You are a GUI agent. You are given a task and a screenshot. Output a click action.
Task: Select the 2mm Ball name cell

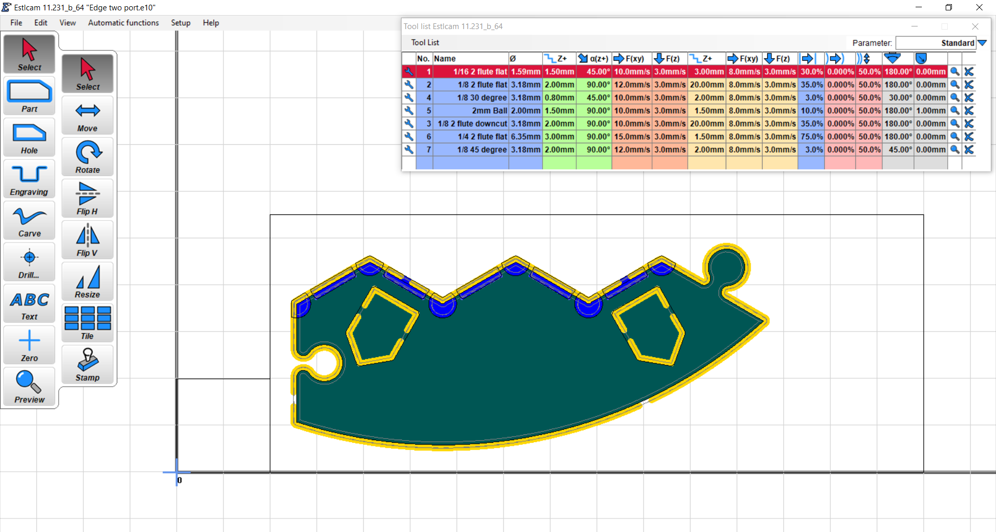[x=471, y=111]
